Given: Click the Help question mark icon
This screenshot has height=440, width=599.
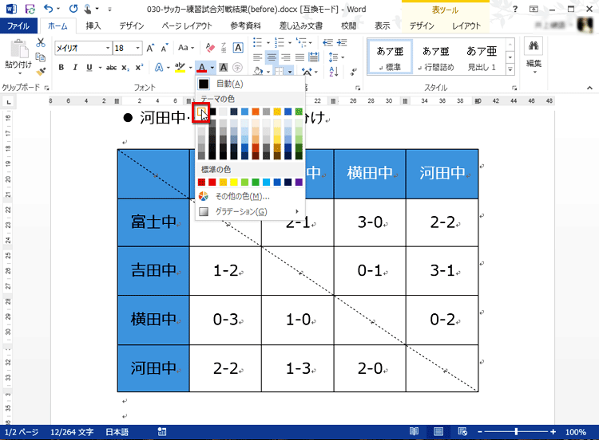Looking at the screenshot, I should coord(515,9).
